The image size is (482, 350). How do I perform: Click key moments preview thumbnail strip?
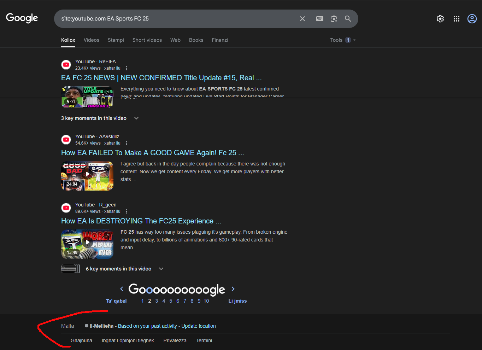pyautogui.click(x=71, y=269)
